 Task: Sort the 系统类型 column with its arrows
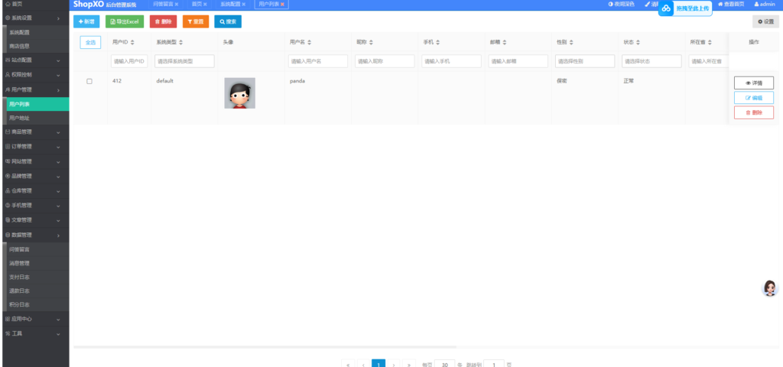pyautogui.click(x=180, y=43)
